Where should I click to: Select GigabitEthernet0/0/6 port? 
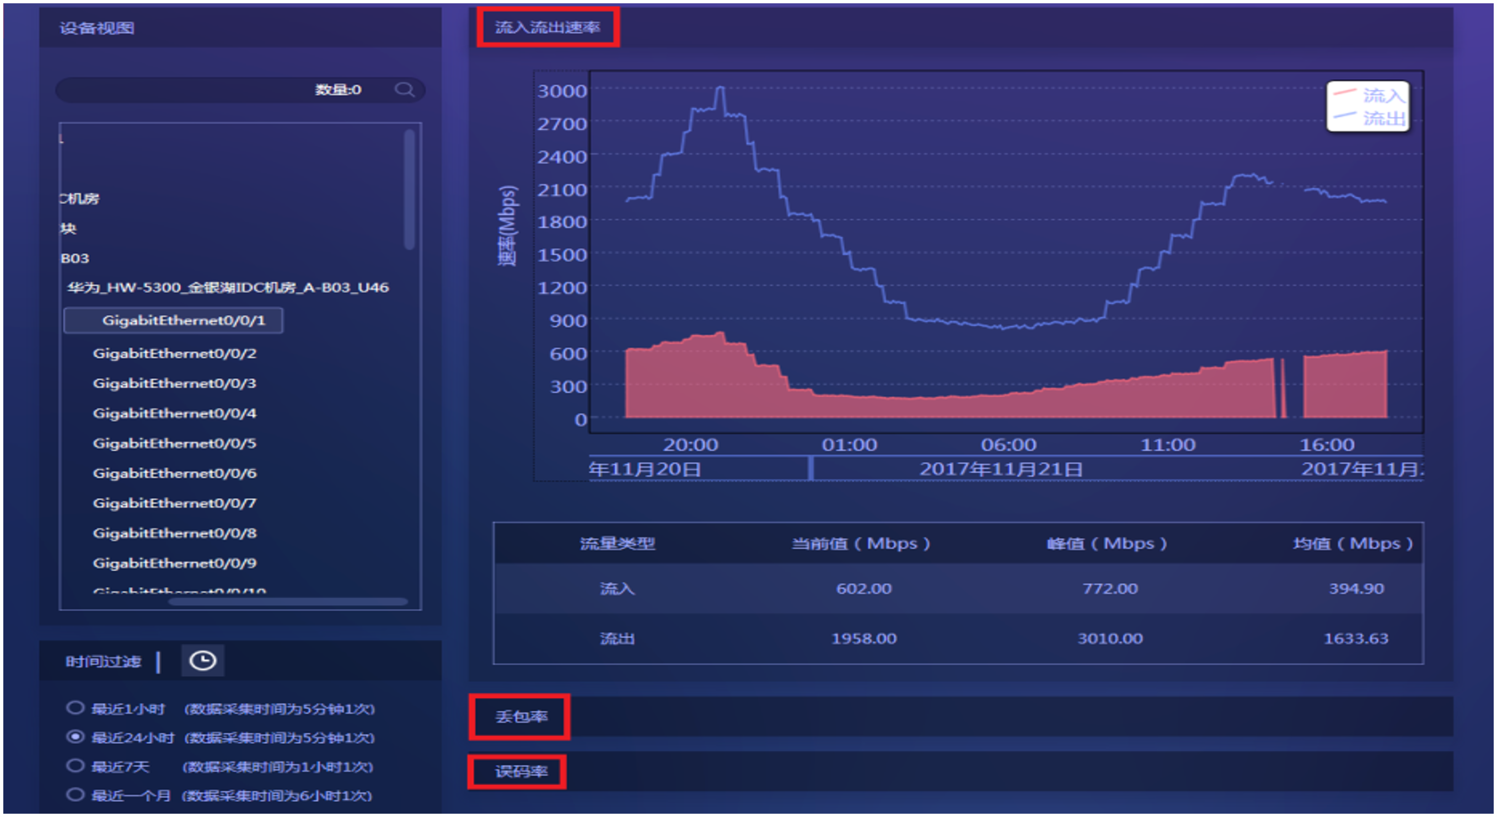[x=174, y=473]
